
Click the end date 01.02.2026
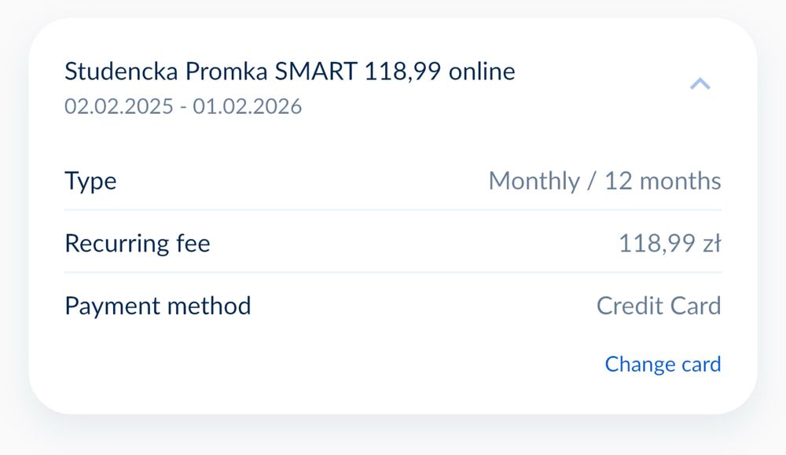(248, 107)
